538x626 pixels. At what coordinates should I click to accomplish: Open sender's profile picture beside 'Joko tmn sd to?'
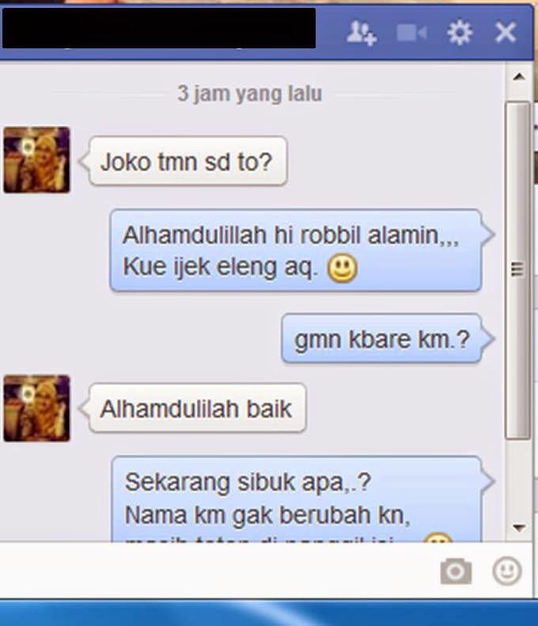36,160
